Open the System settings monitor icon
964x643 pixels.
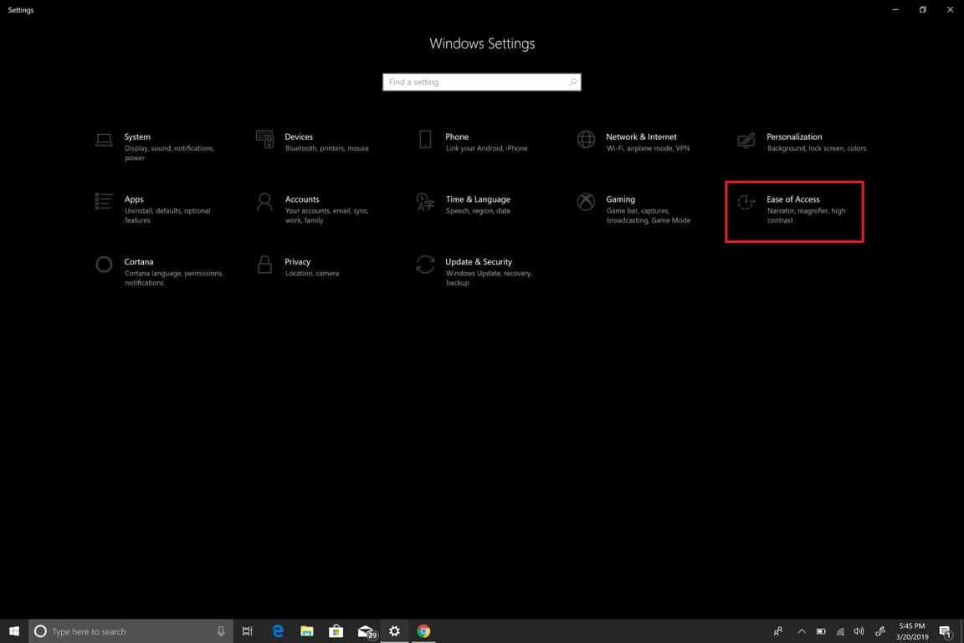(104, 140)
